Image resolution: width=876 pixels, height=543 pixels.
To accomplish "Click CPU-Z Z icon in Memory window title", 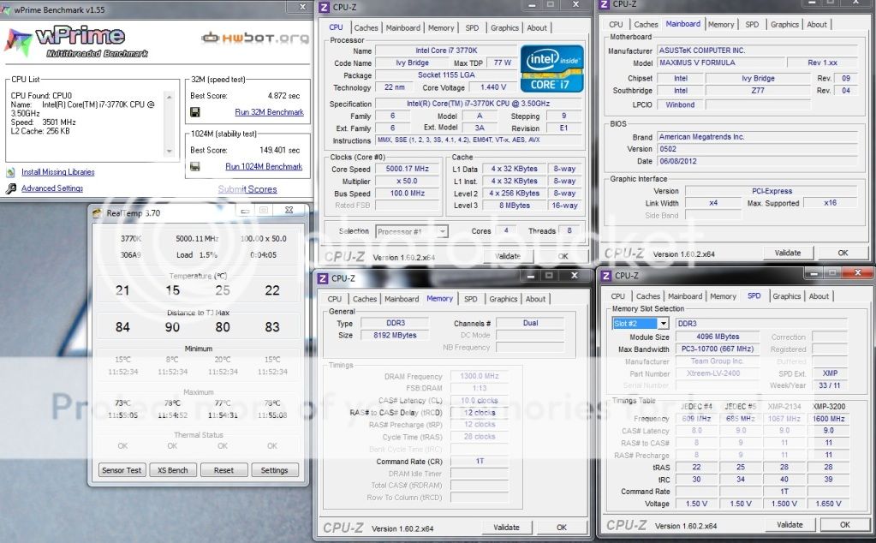I will point(323,278).
